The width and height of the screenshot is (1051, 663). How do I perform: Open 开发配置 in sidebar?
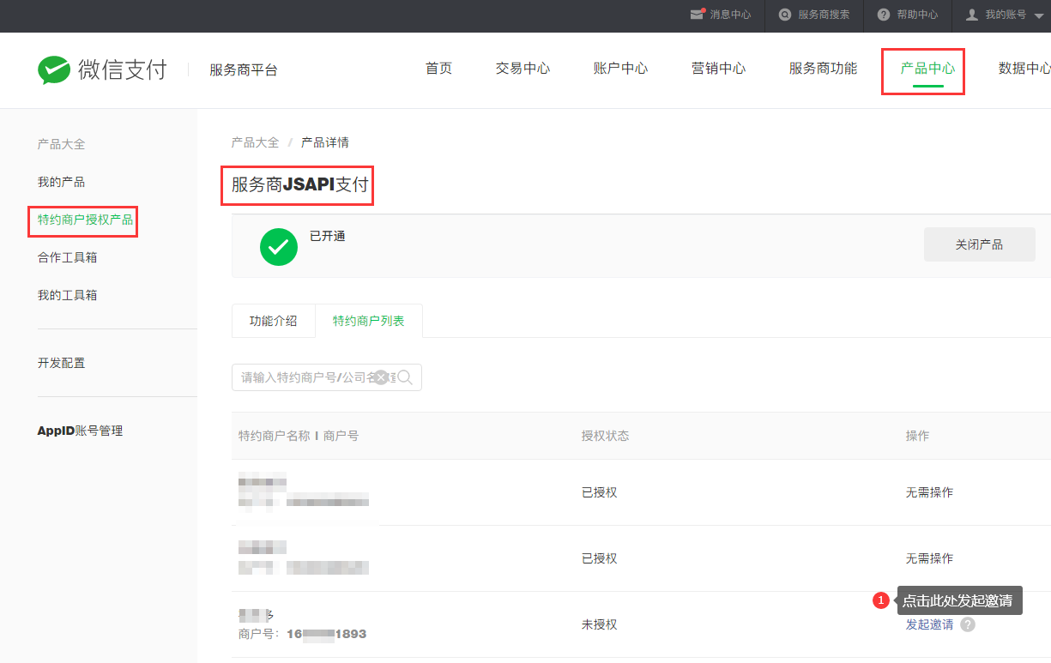click(x=61, y=363)
